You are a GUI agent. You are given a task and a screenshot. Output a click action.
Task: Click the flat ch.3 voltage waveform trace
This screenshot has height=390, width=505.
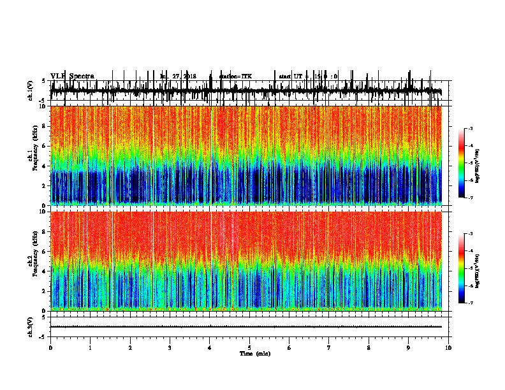246,327
